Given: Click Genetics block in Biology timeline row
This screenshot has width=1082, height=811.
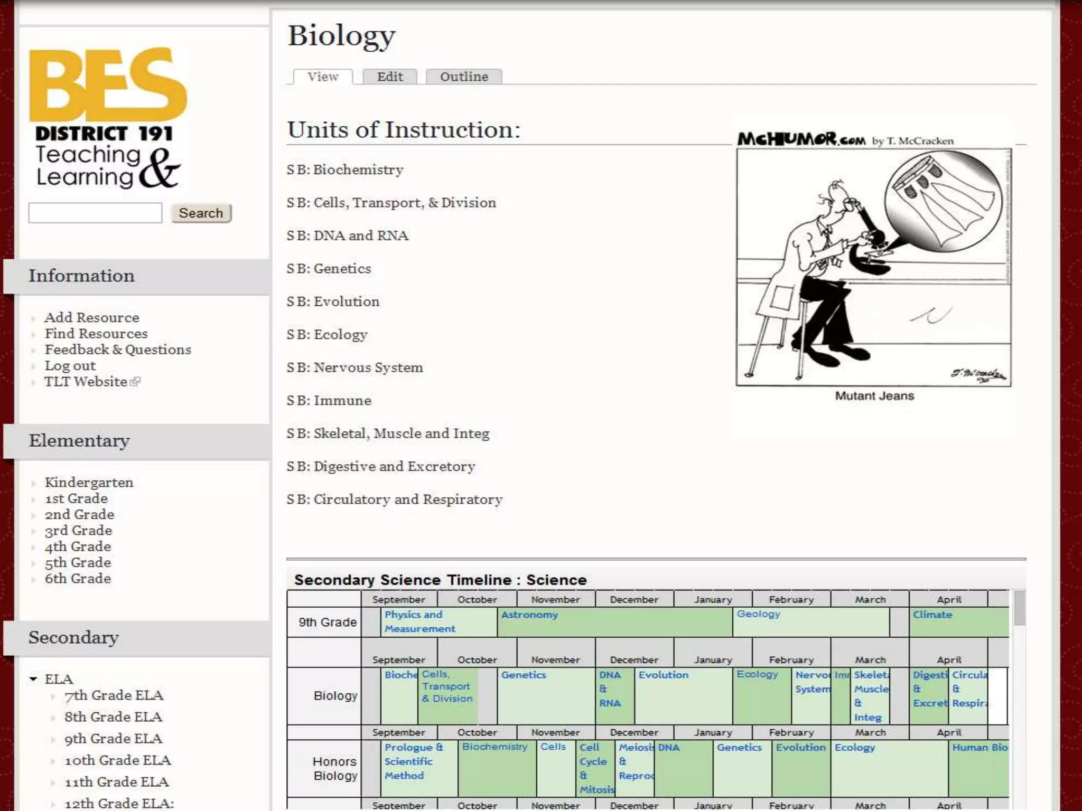Looking at the screenshot, I should point(524,675).
